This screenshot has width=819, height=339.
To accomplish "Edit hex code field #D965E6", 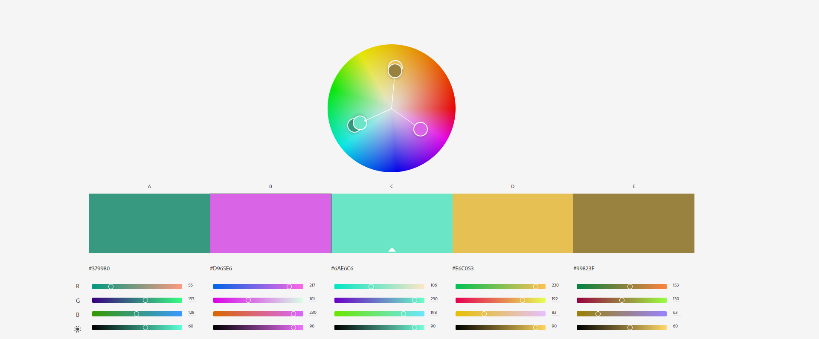I will pyautogui.click(x=266, y=269).
